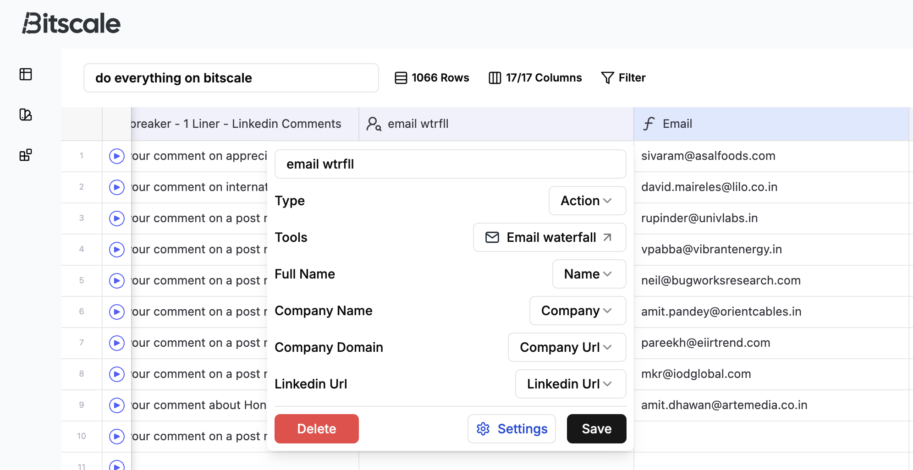Click row 9 comment cell about Hon
The width and height of the screenshot is (913, 470).
199,405
